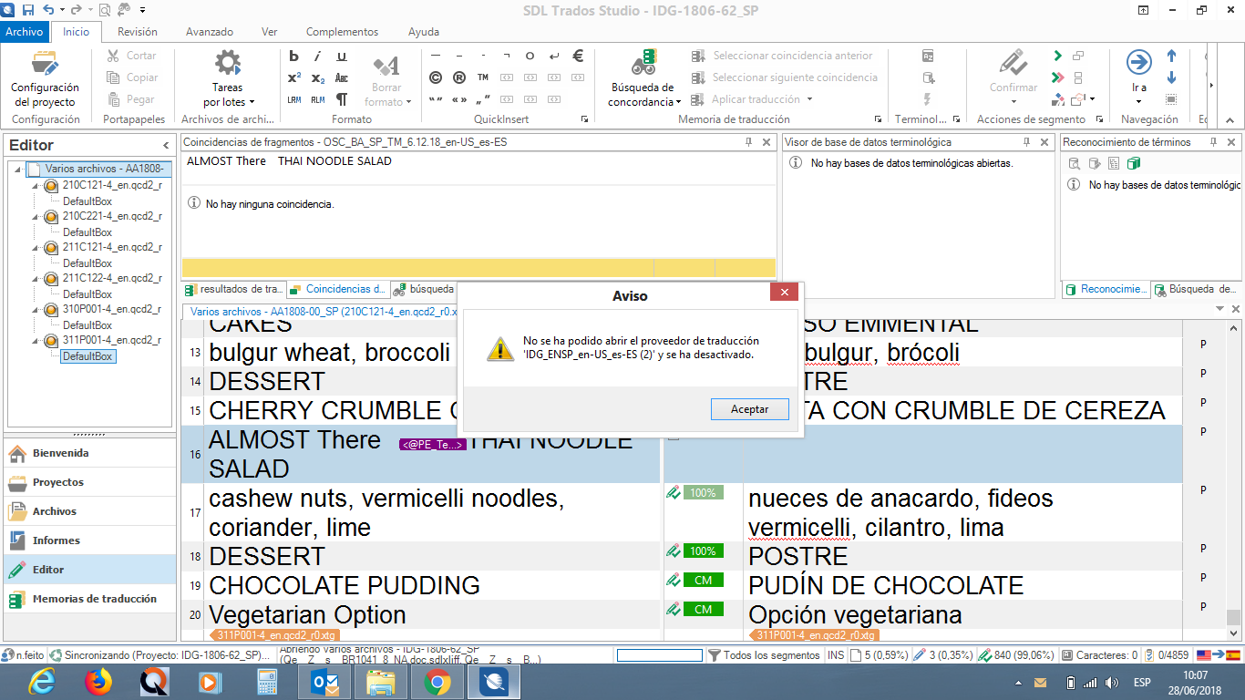This screenshot has height=700, width=1245.
Task: Switch to Complementos ribbon tab
Action: tap(342, 32)
